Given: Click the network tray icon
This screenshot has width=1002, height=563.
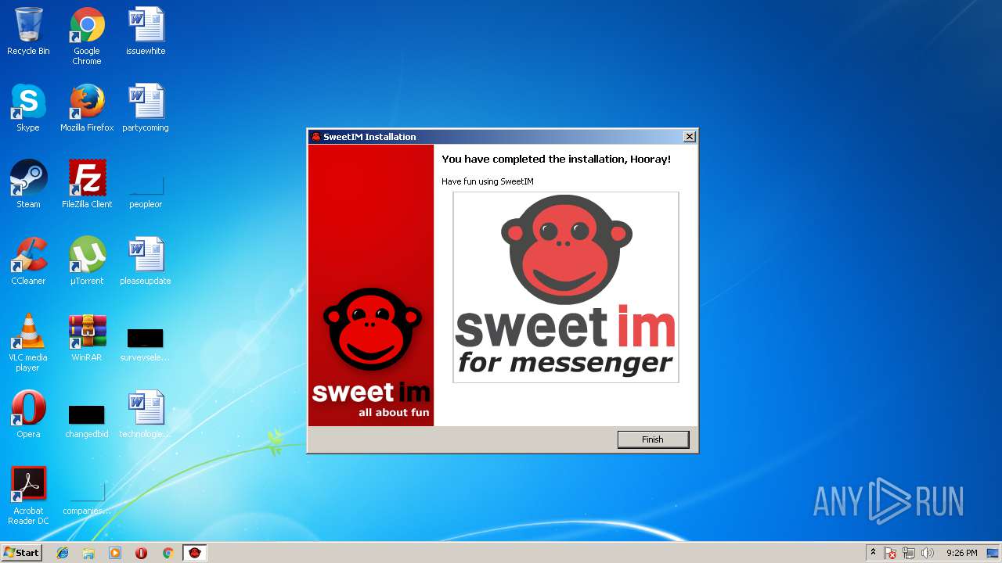Looking at the screenshot, I should (909, 553).
